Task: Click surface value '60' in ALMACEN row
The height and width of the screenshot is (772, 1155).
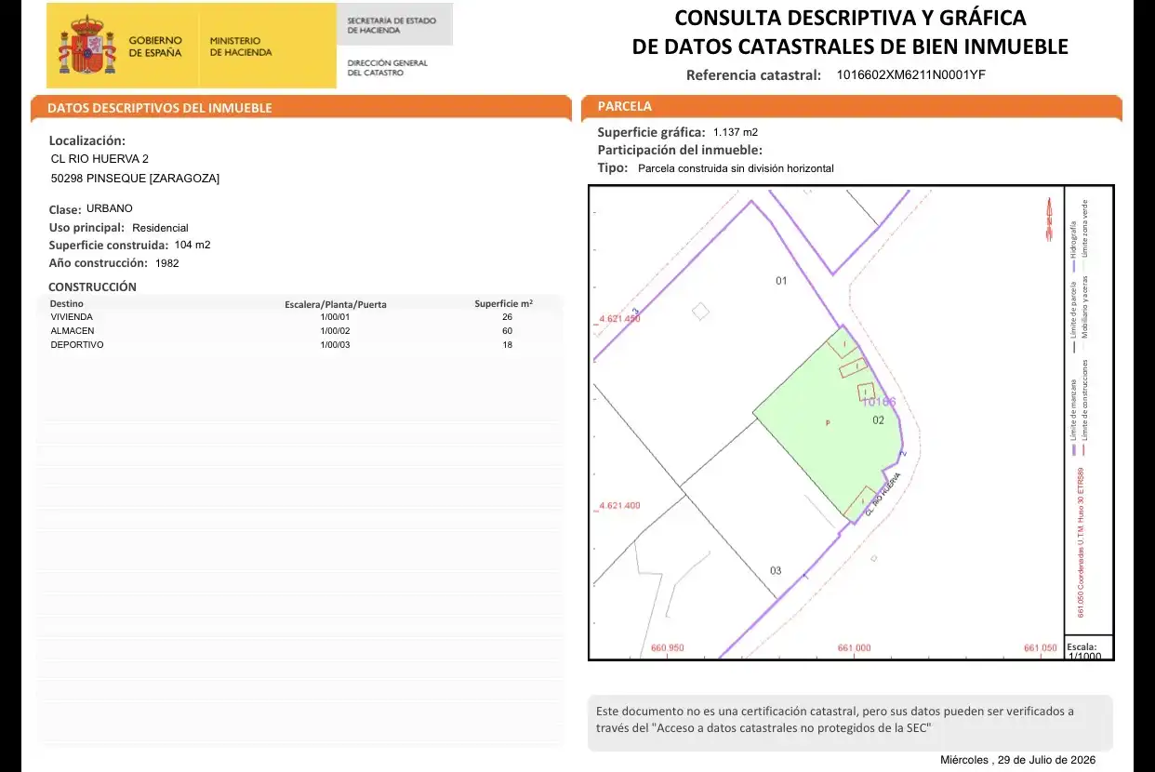Action: tap(507, 330)
